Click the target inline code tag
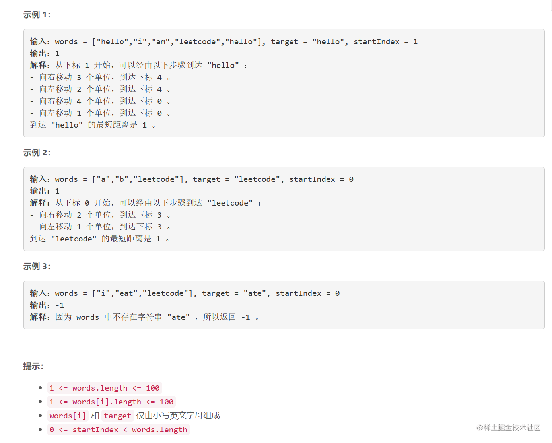Viewport: 552px width, 443px height. [x=117, y=416]
